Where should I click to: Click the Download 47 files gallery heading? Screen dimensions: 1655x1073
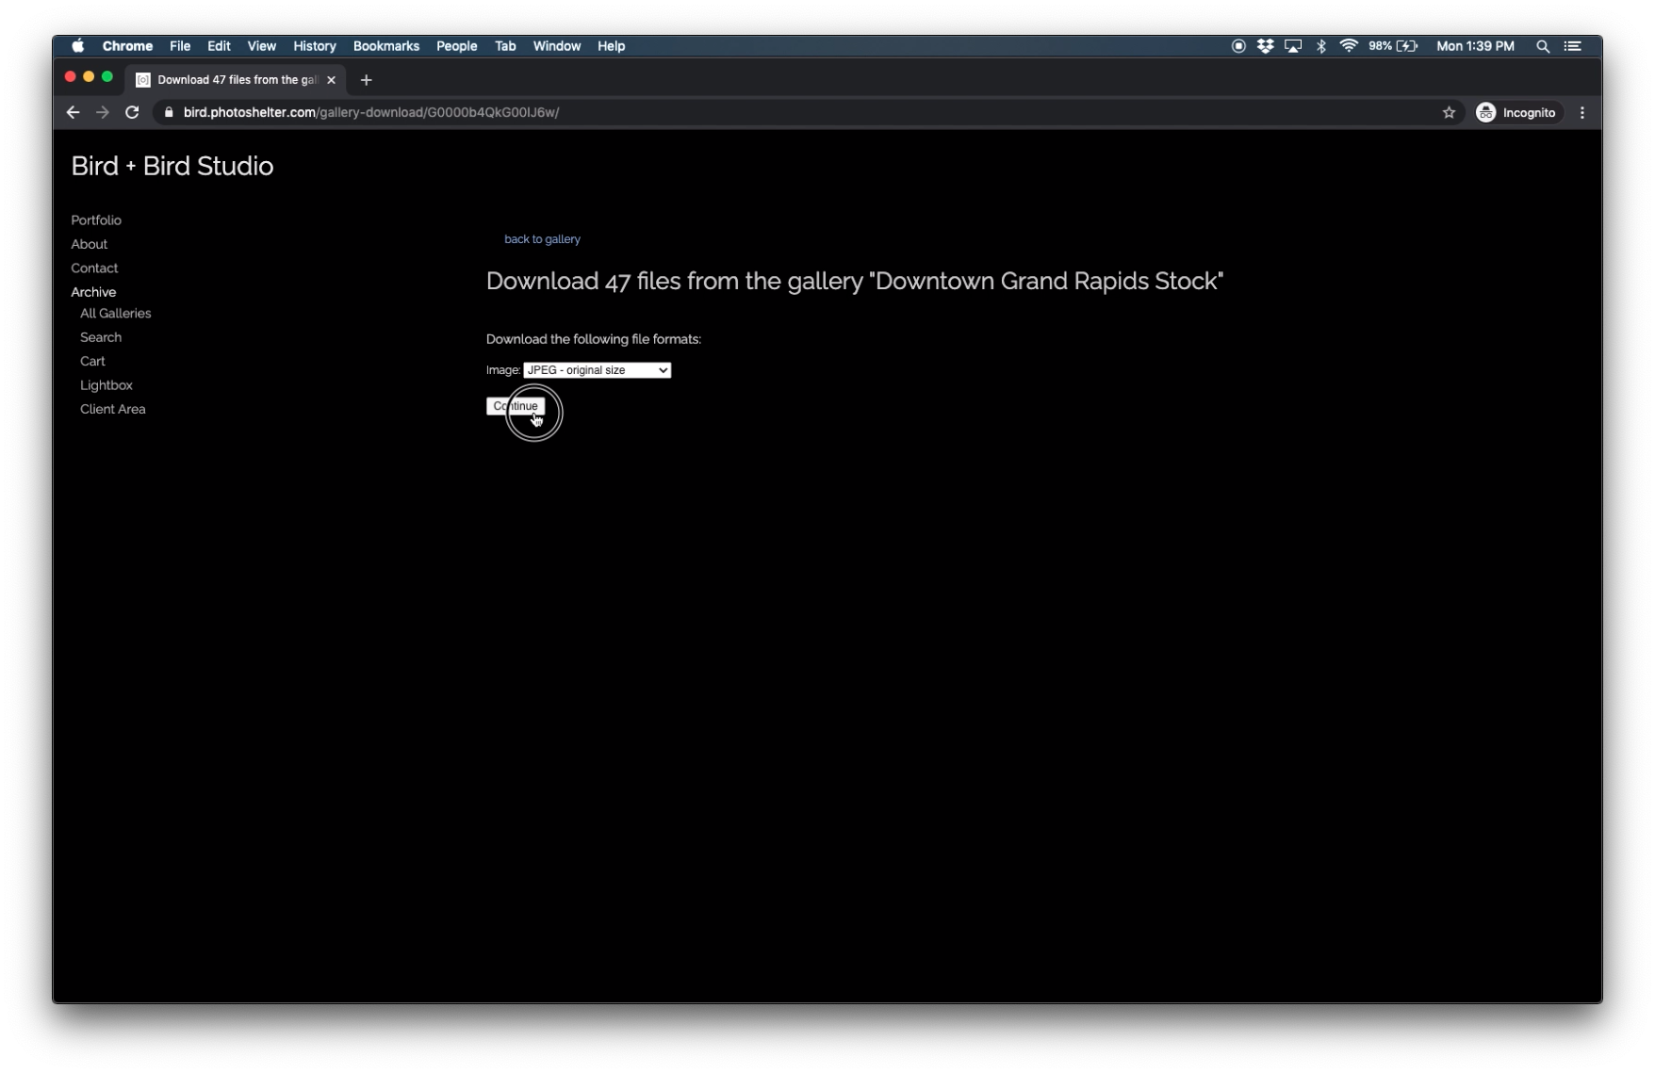click(855, 282)
